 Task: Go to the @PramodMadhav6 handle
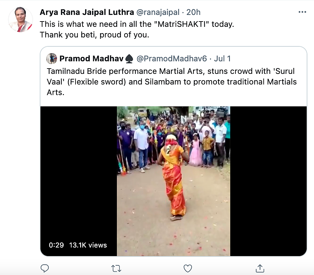(x=172, y=59)
